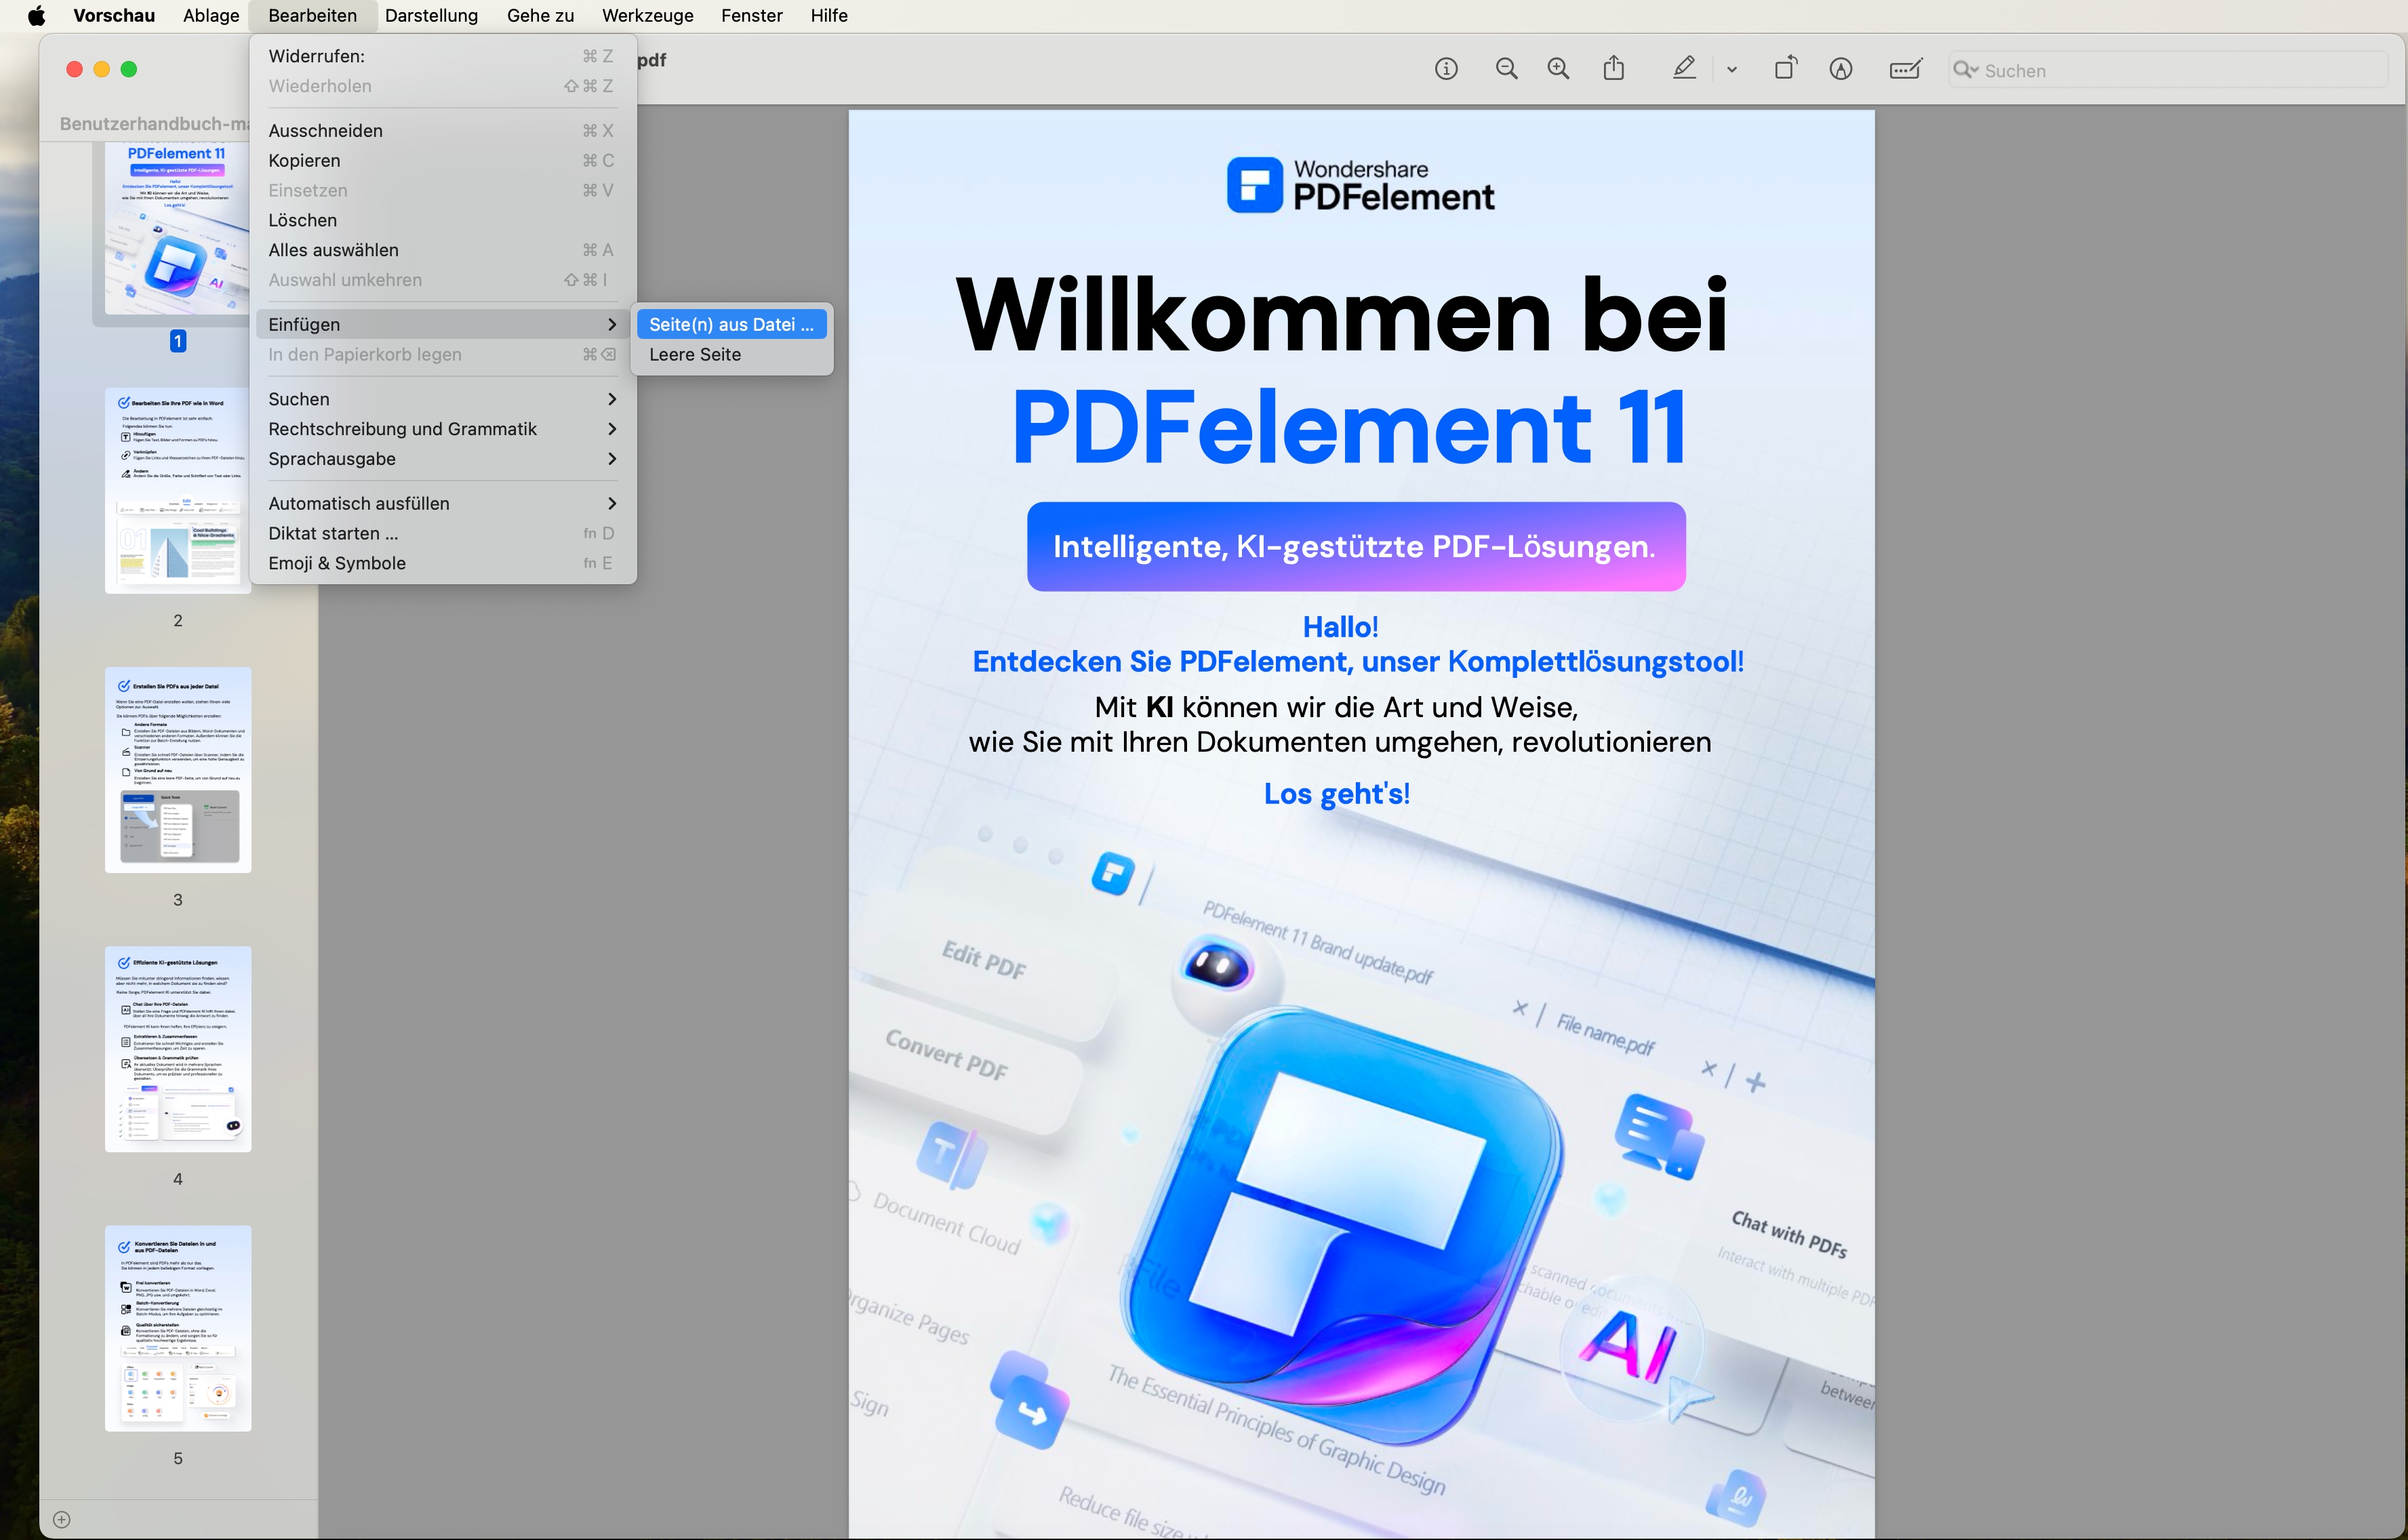Minimize window with yellow button
Screen dimensions: 2408x1540
[101, 69]
